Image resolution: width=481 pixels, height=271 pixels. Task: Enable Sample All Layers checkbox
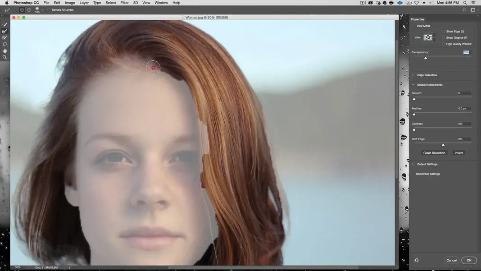click(49, 10)
